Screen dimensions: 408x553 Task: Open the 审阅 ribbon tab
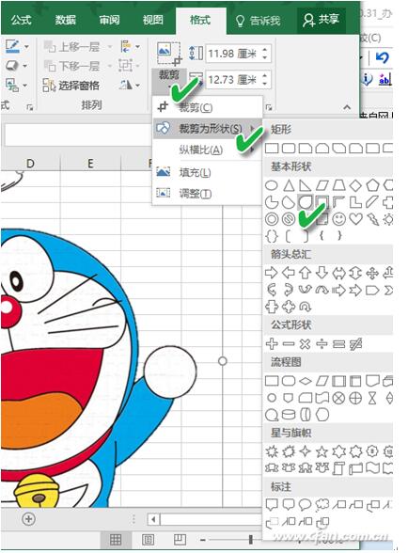click(109, 20)
